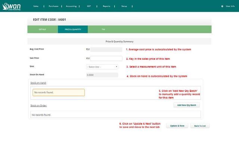Switch to the Details tab
The height and width of the screenshot is (141, 239).
pyautogui.click(x=43, y=29)
